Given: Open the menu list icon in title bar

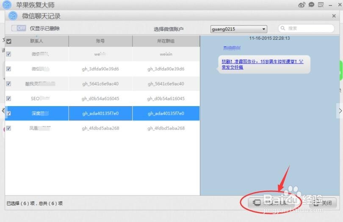Looking at the screenshot, I should tap(321, 5).
